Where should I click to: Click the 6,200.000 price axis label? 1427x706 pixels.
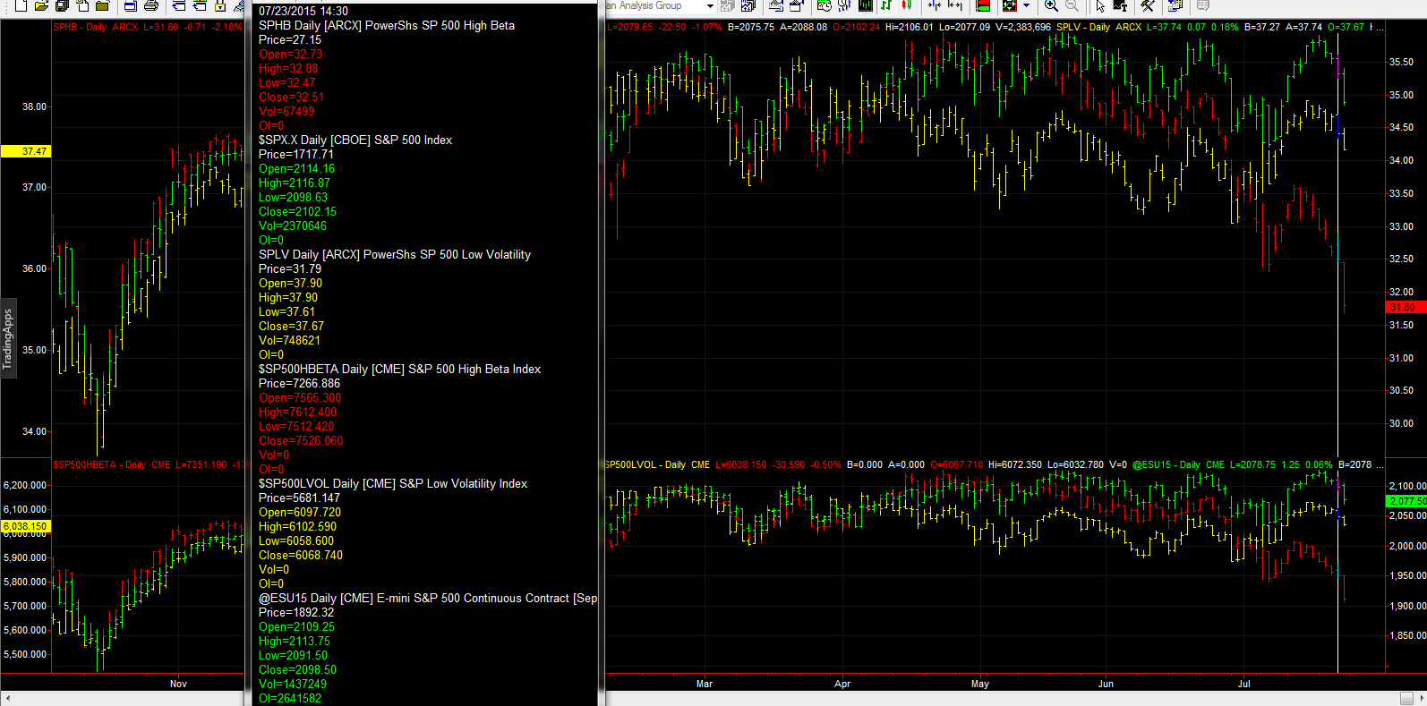coord(25,485)
